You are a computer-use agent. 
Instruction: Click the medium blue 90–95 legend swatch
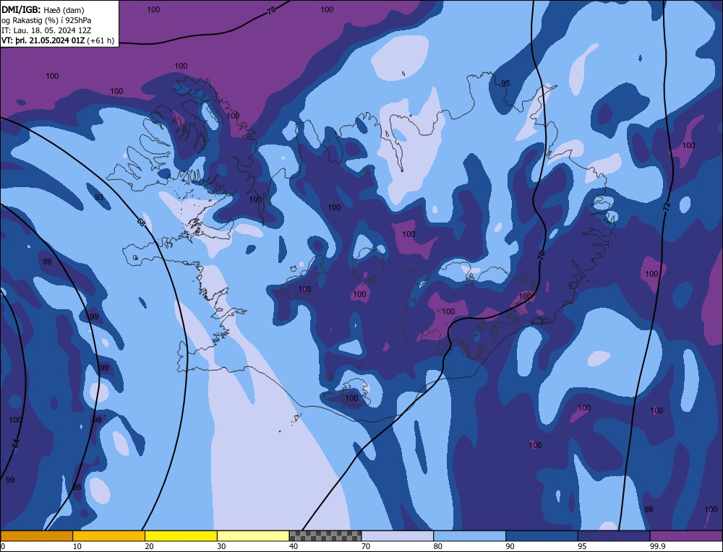542,536
